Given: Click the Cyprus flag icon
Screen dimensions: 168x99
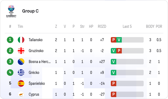Looking at the screenshot, I should point(21,94).
